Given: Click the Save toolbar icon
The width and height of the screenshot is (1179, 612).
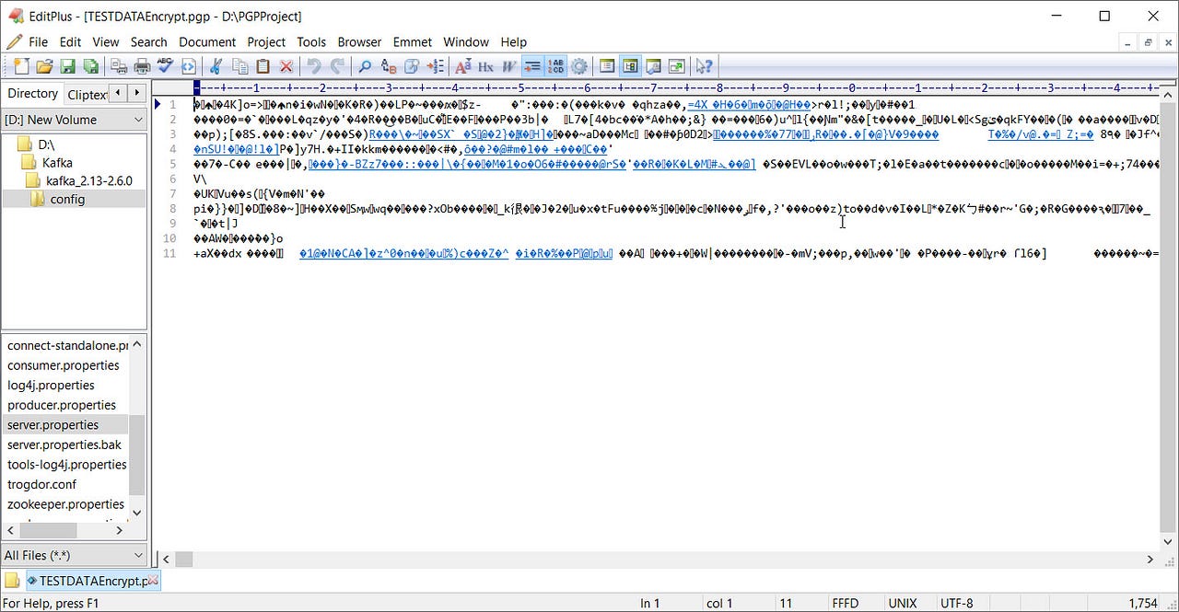Looking at the screenshot, I should [x=67, y=66].
